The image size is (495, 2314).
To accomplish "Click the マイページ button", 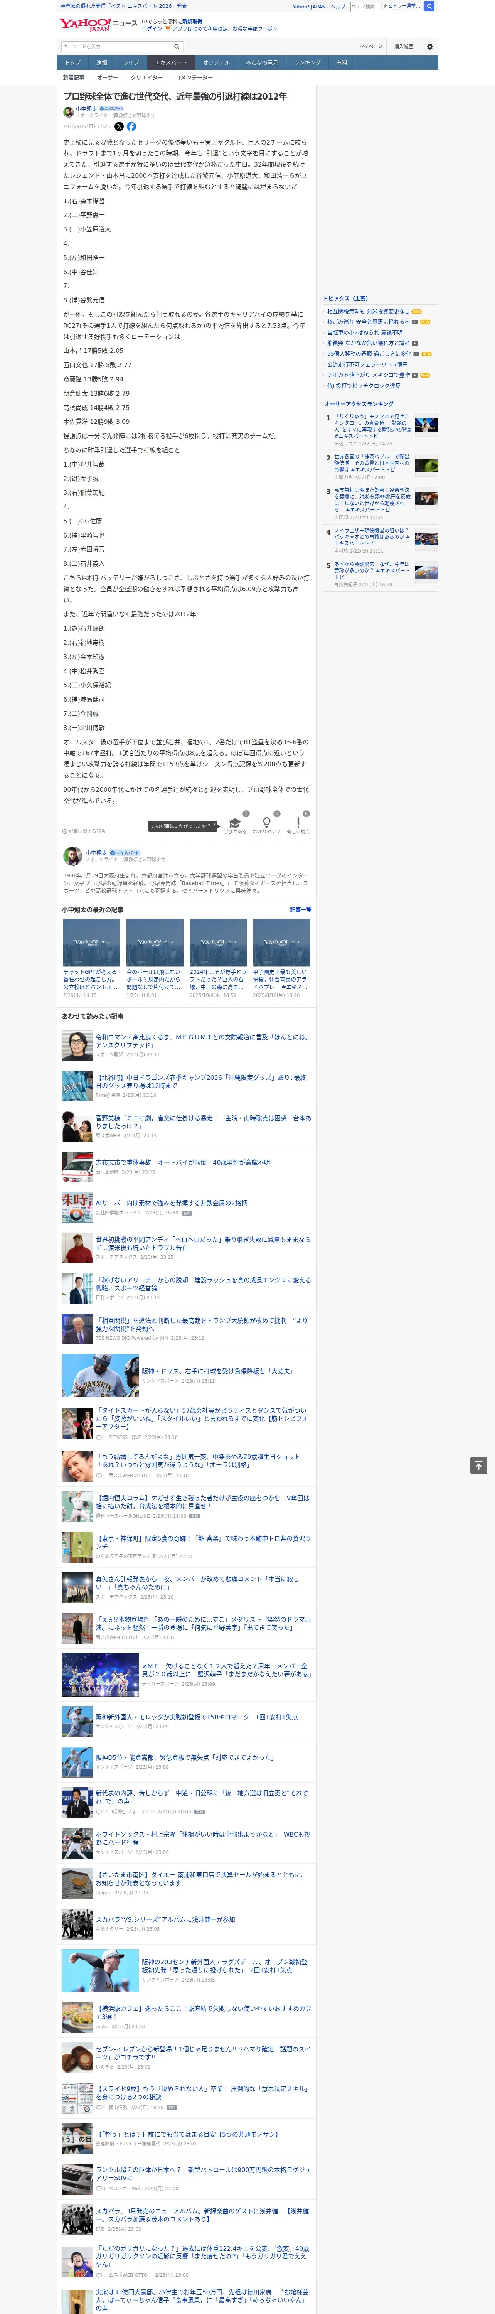I will coord(371,47).
